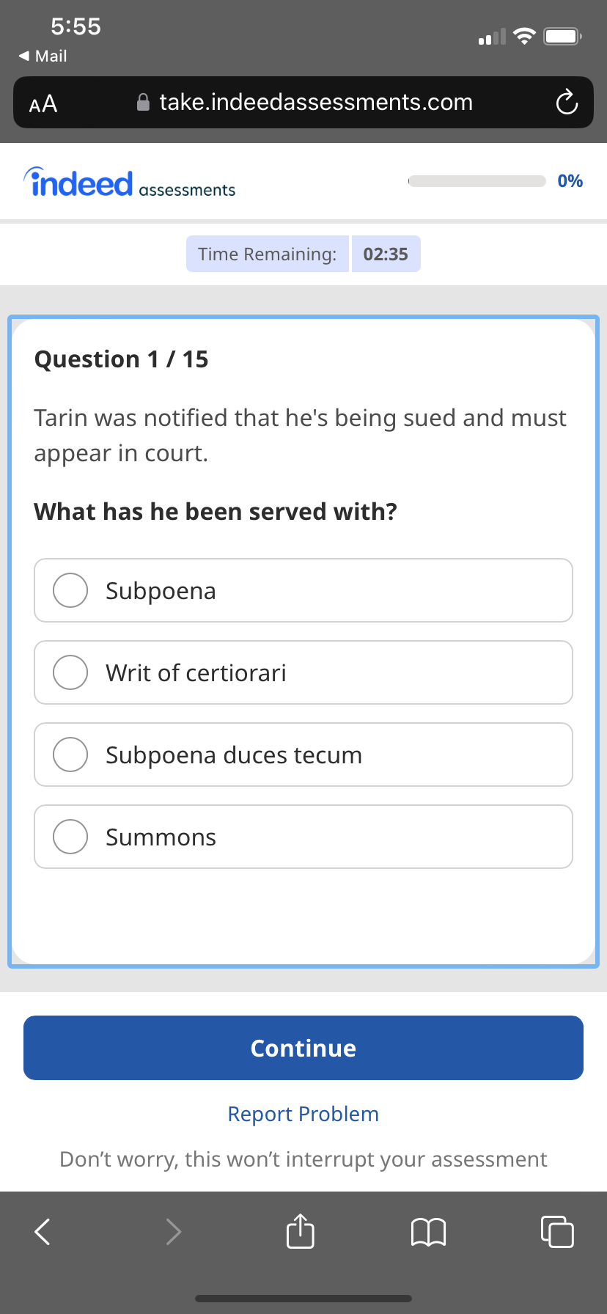Tap the Question 1 / 15 card header
Viewport: 607px width, 1314px height.
pyautogui.click(x=121, y=359)
